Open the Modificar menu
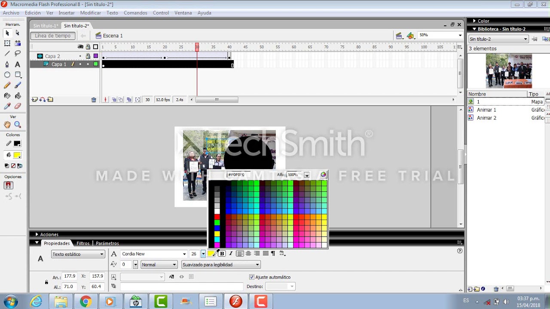 (x=91, y=13)
